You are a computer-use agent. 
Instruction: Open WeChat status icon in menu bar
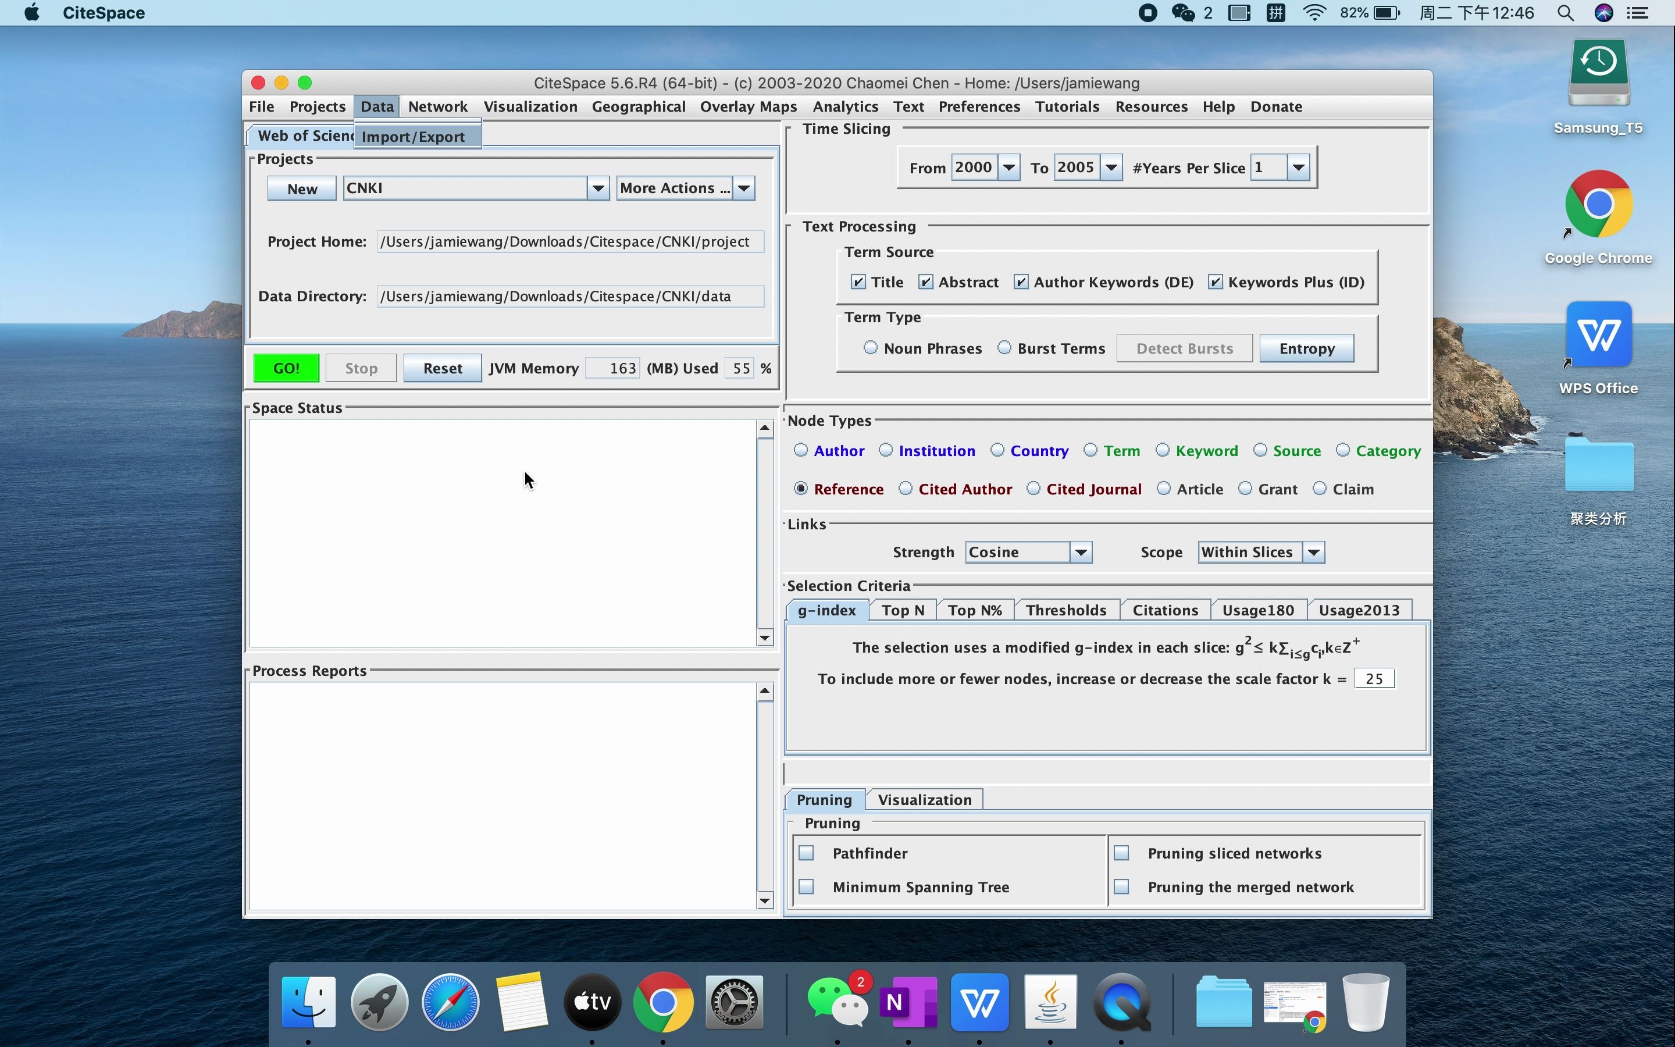tap(1183, 13)
